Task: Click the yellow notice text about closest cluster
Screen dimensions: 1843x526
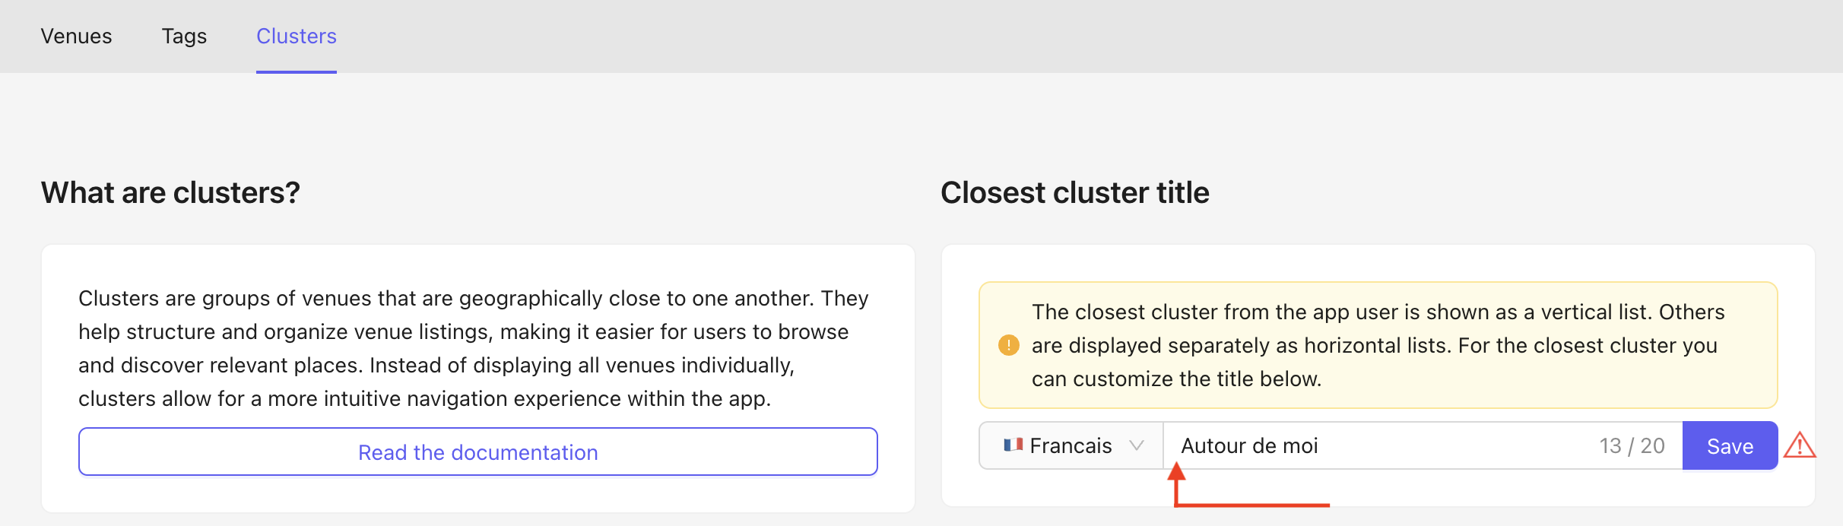Action: pos(1376,345)
